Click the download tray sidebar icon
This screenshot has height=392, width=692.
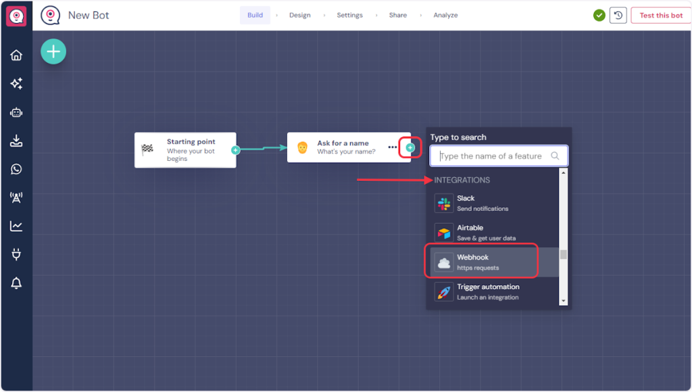pyautogui.click(x=16, y=141)
